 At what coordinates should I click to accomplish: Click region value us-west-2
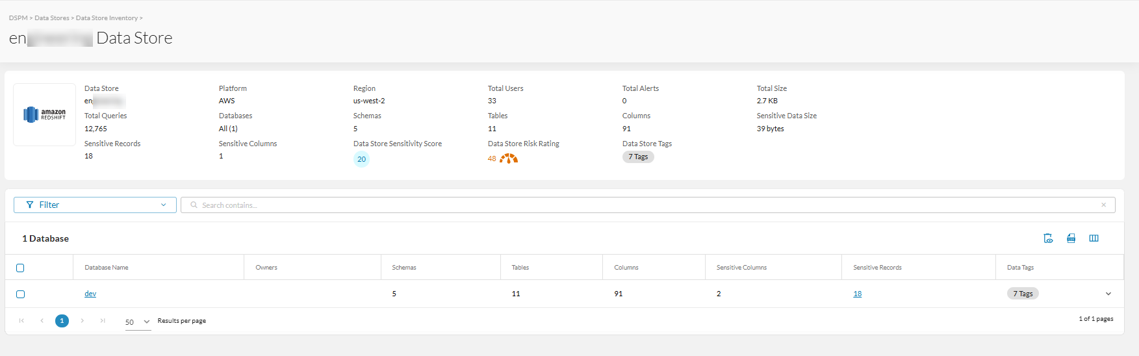(x=369, y=101)
